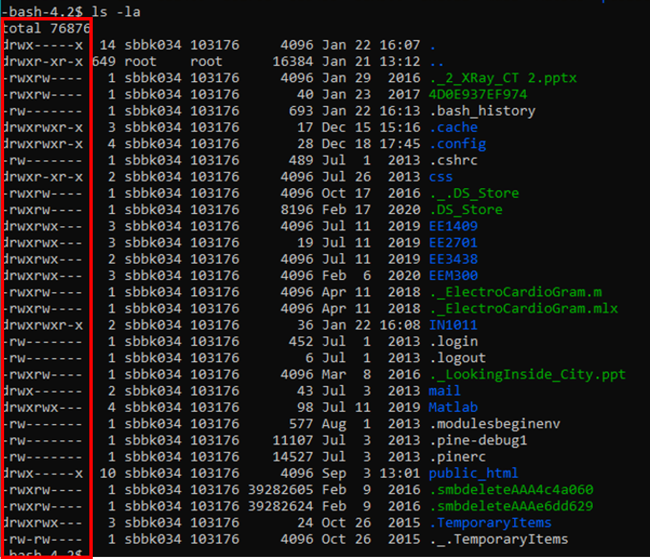Click the 'public_html' directory name
This screenshot has width=650, height=559.
pyautogui.click(x=473, y=473)
